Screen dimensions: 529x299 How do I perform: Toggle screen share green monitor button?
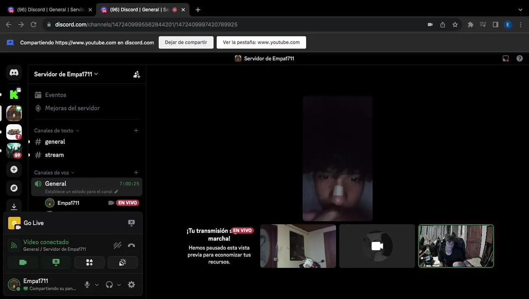(x=56, y=262)
